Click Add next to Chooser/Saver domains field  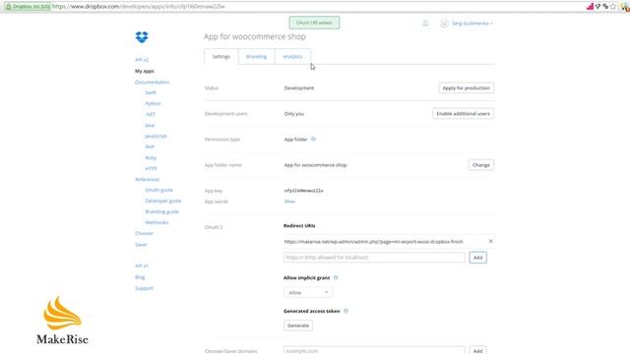coord(477,350)
